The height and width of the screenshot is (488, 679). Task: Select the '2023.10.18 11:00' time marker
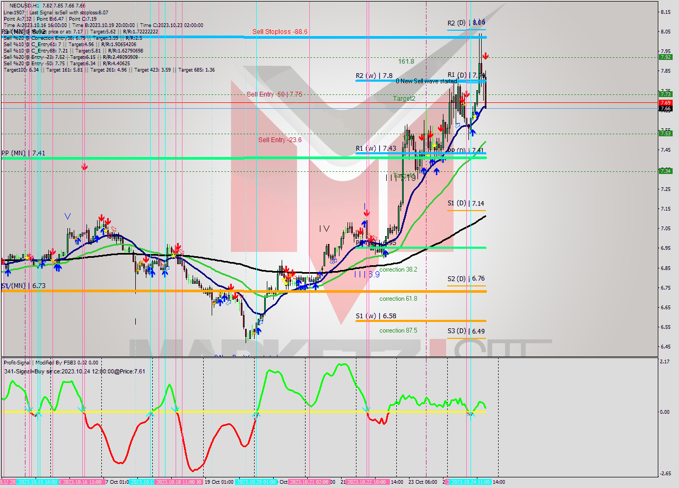point(177,482)
